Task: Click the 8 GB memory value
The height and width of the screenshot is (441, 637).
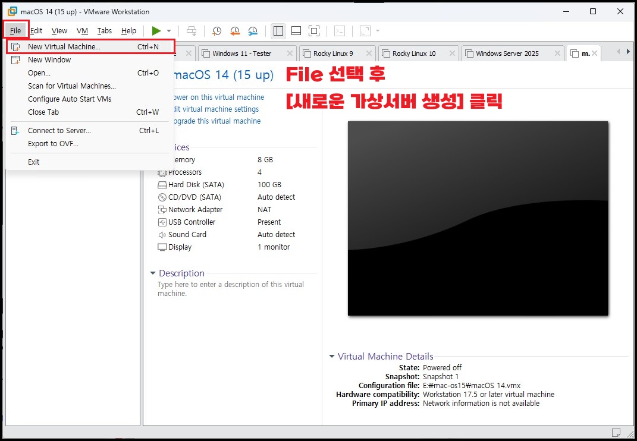Action: pos(265,160)
